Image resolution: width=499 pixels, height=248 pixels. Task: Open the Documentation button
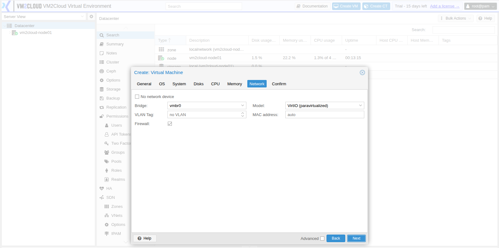(x=312, y=6)
